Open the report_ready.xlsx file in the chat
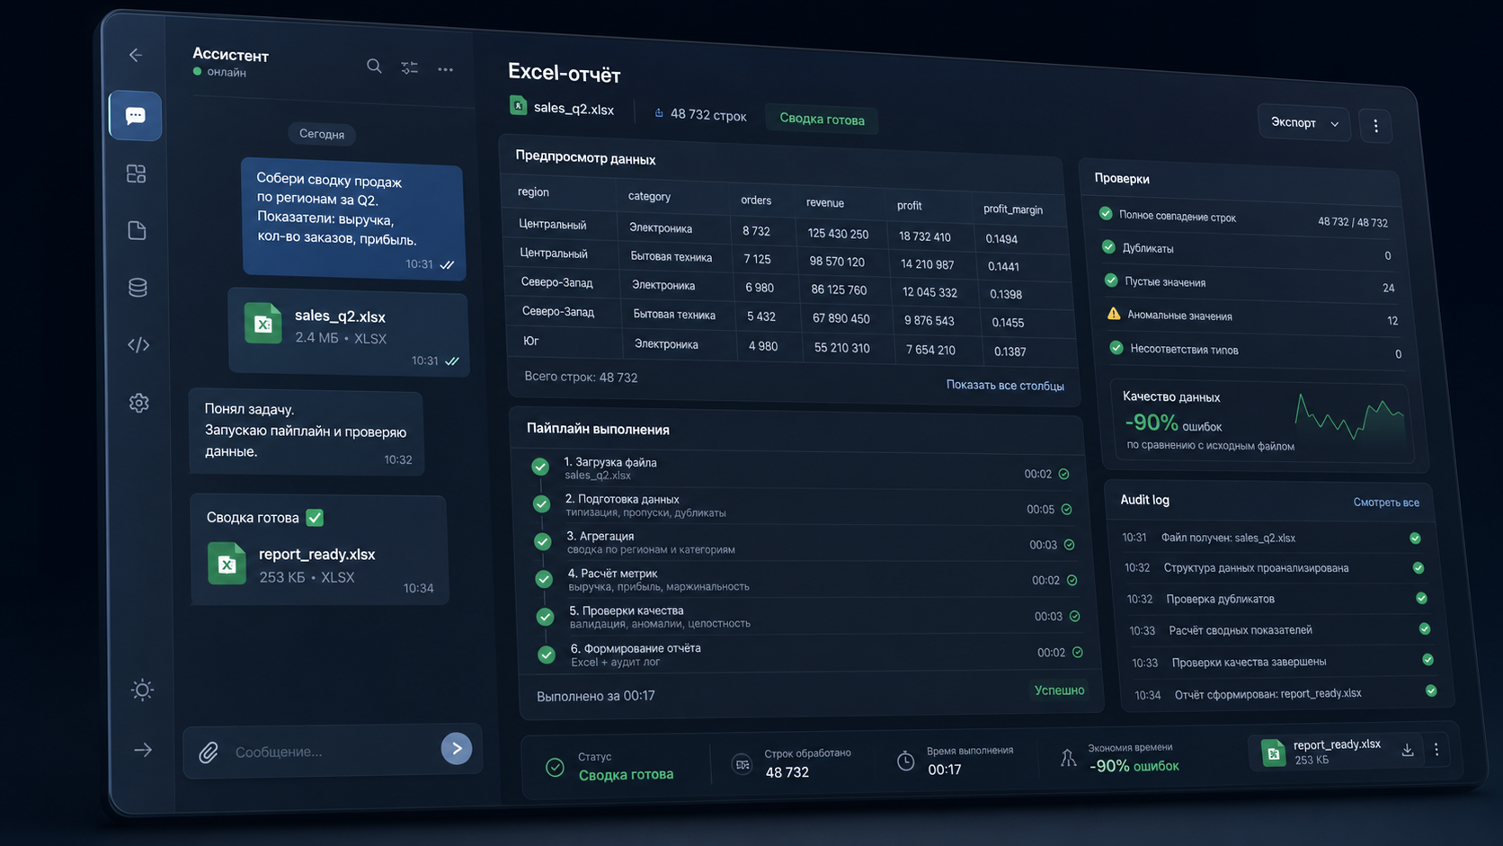Viewport: 1503px width, 846px height. tap(319, 564)
